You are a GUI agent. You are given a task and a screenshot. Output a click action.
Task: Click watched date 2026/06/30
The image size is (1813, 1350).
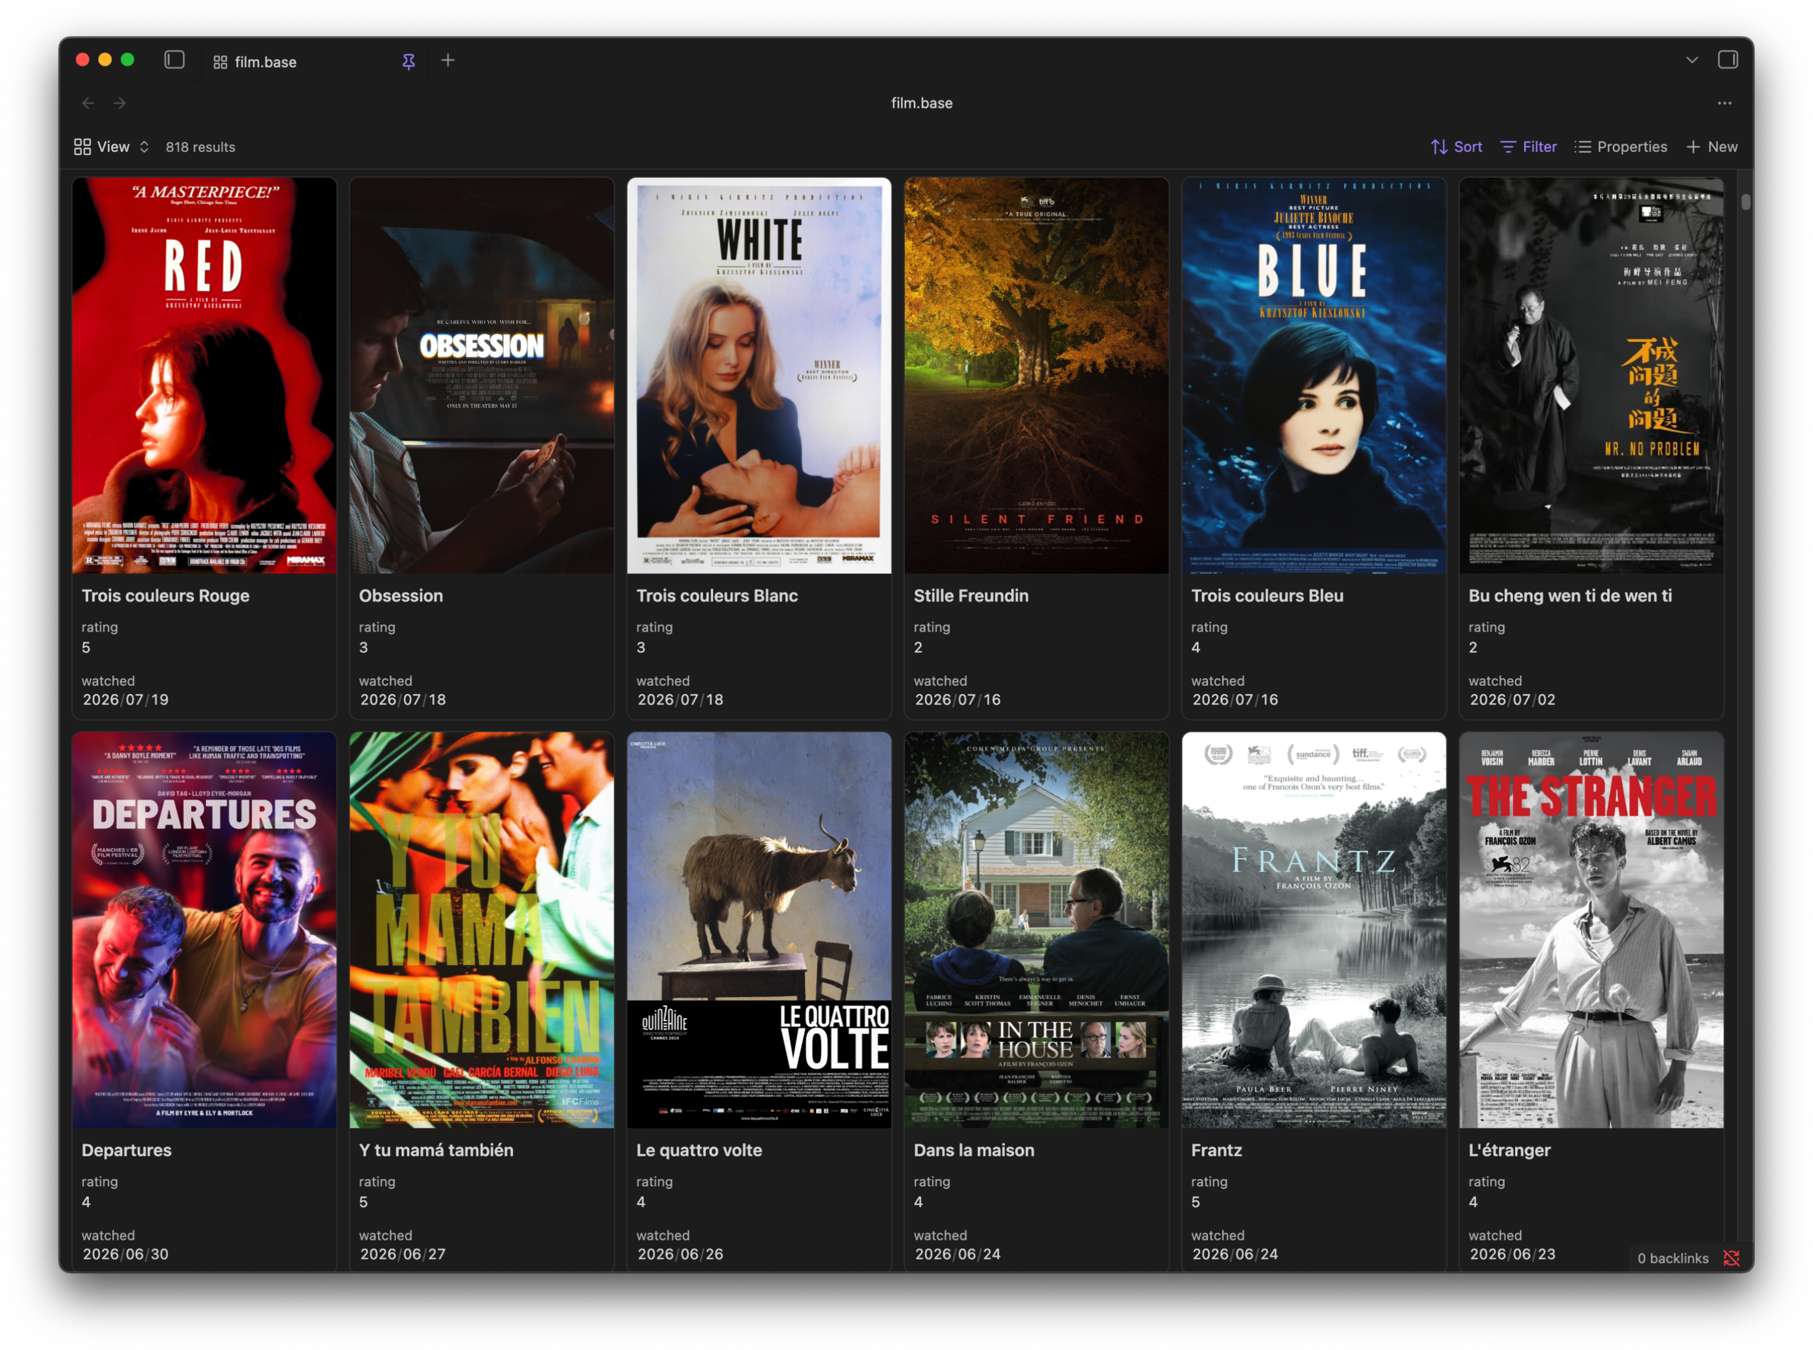coord(125,1254)
